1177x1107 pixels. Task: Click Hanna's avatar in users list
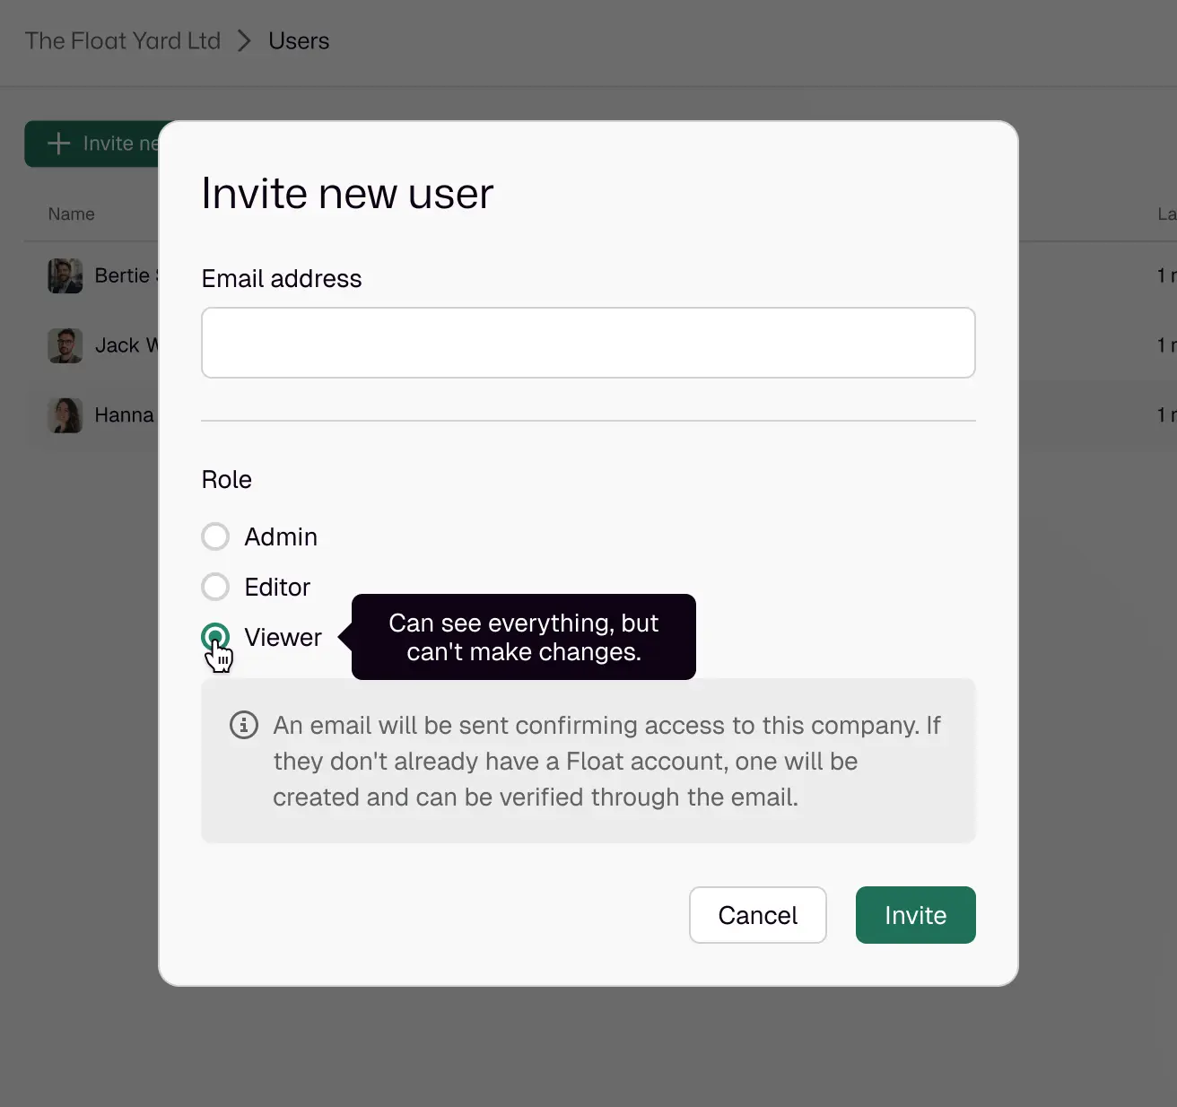(65, 415)
